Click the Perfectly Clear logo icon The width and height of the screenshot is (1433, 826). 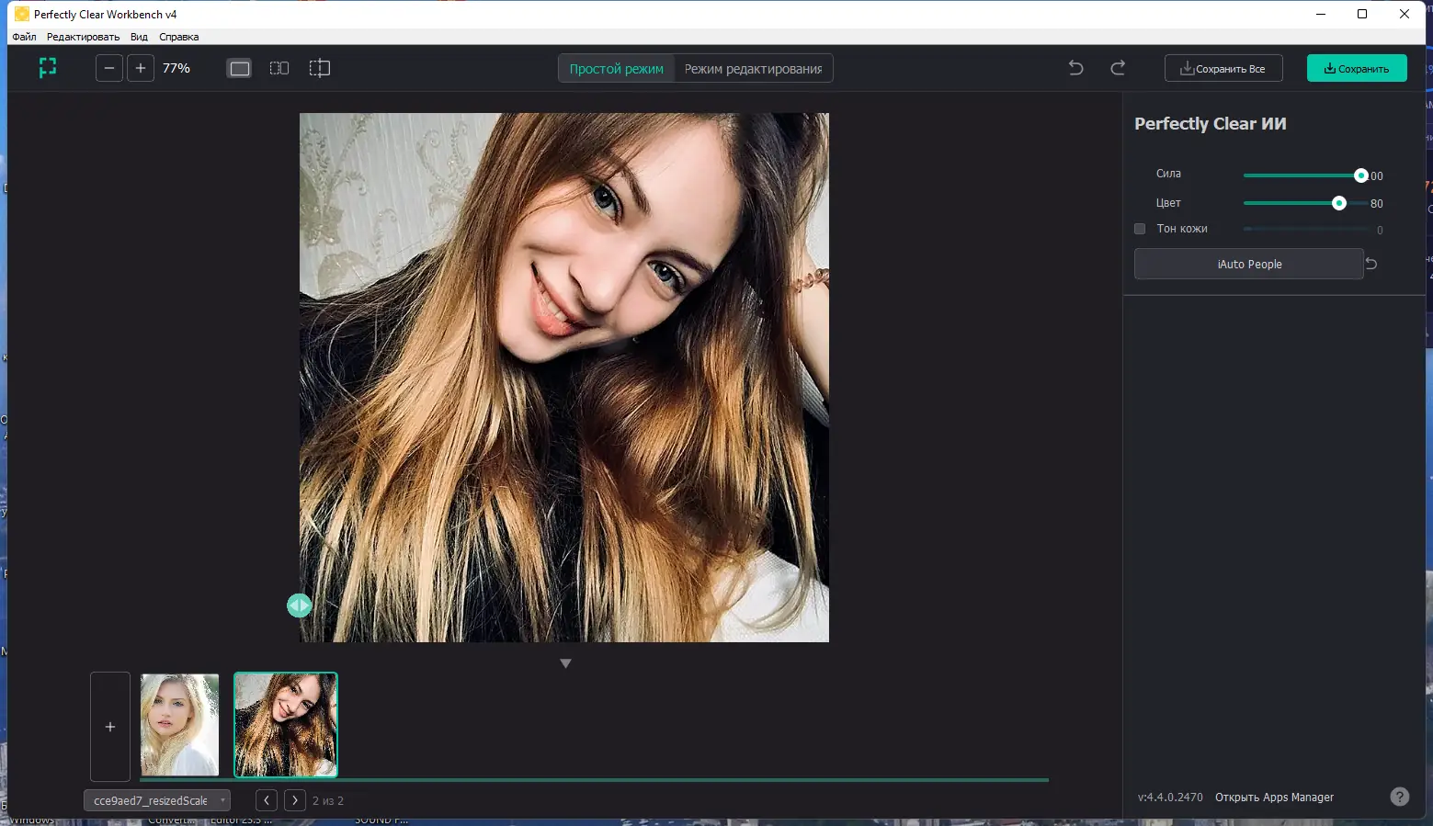pyautogui.click(x=48, y=68)
